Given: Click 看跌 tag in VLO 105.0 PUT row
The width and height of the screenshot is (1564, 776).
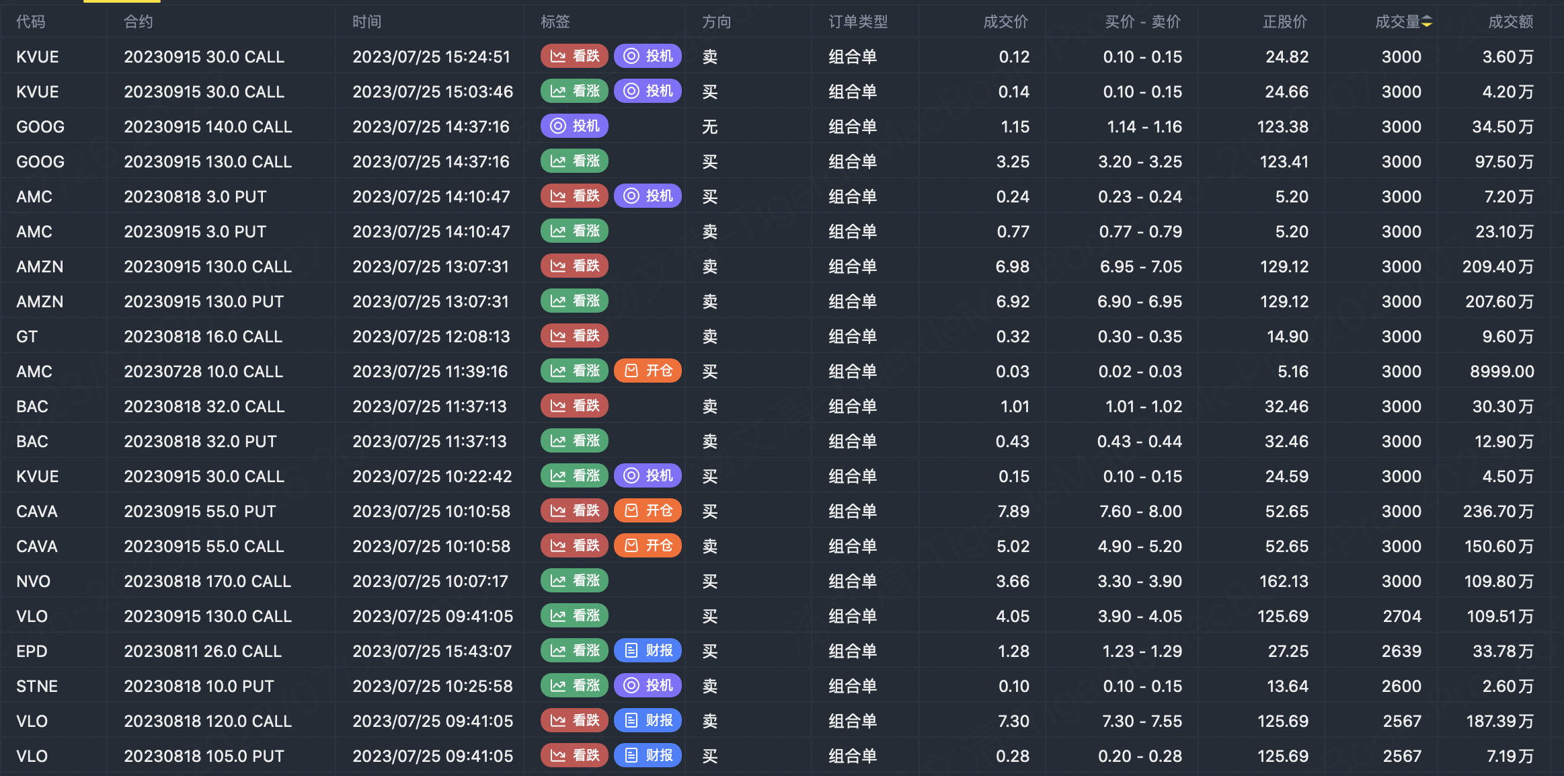Looking at the screenshot, I should pyautogui.click(x=574, y=755).
